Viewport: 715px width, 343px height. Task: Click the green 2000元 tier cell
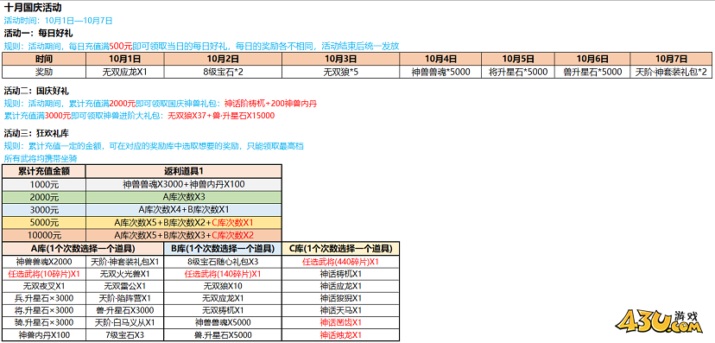point(44,198)
